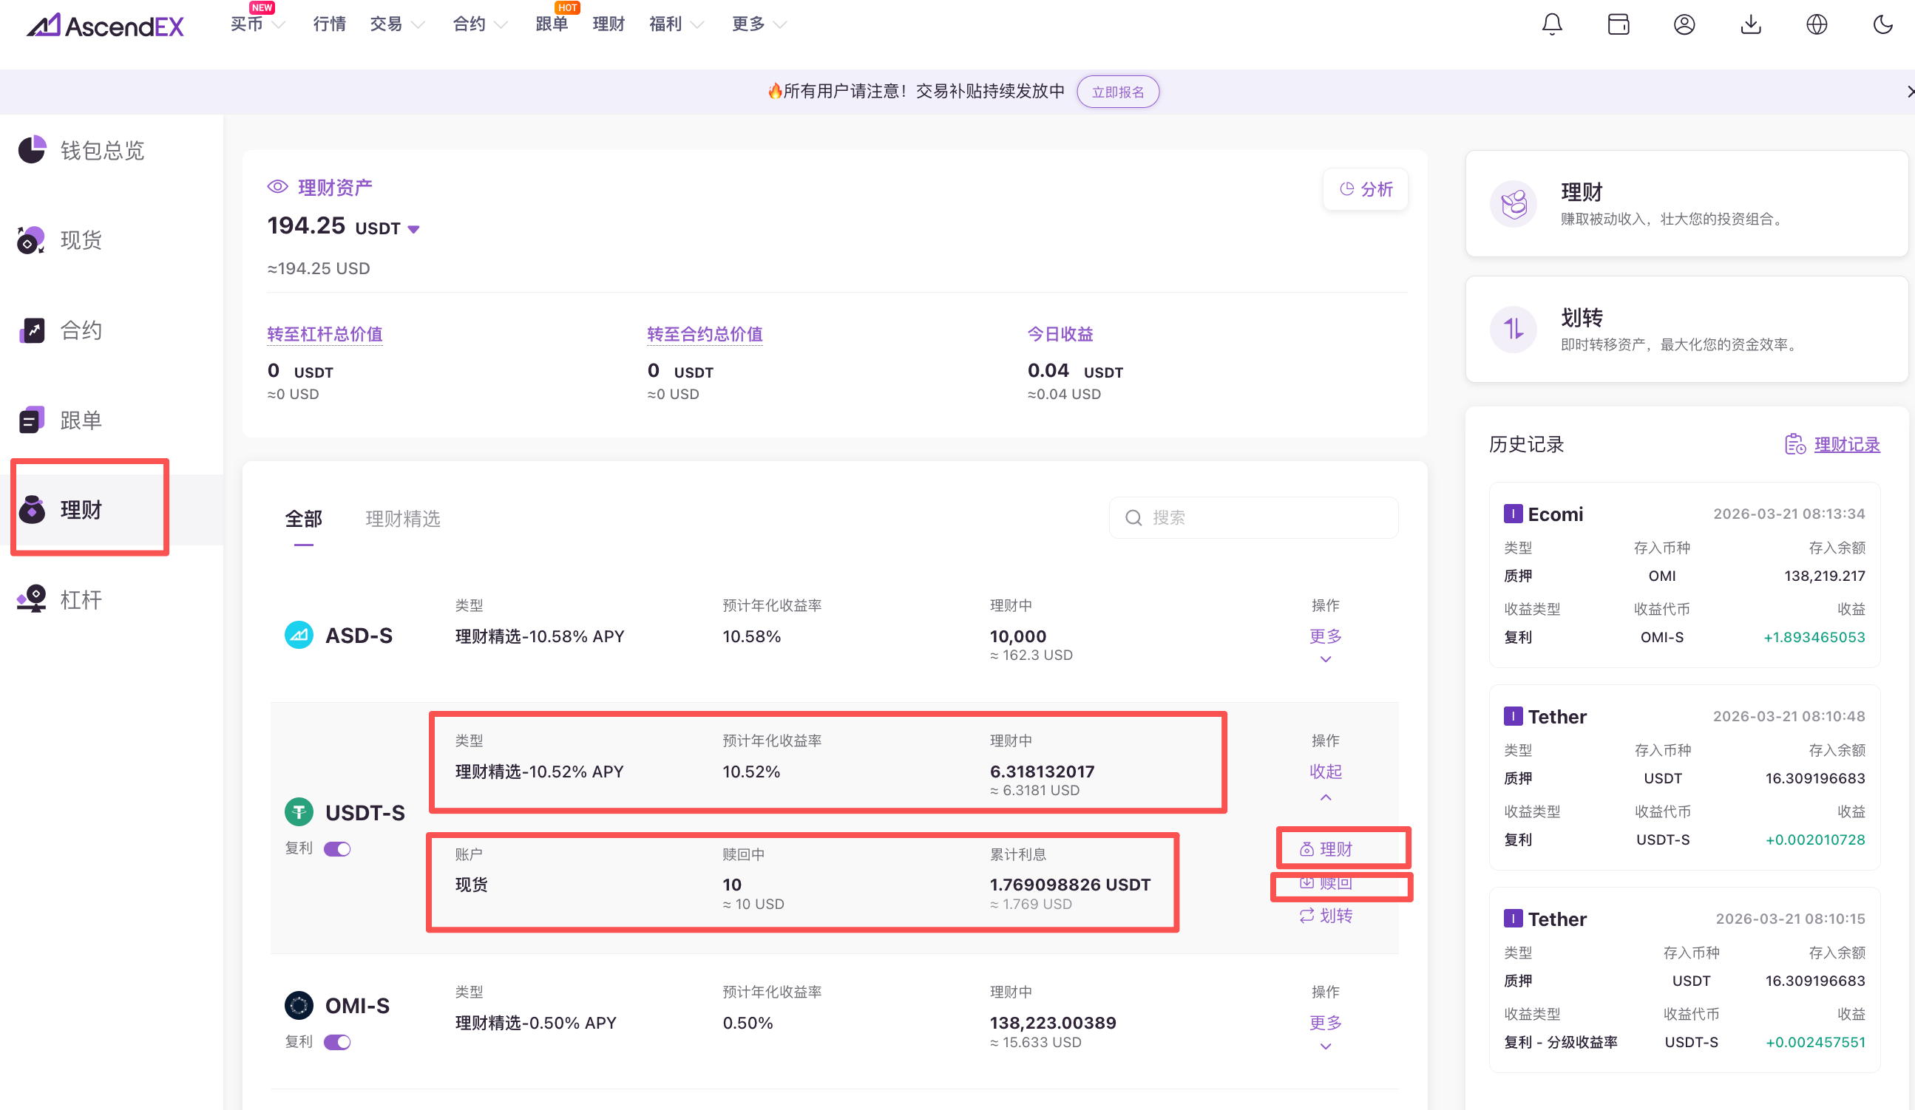The image size is (1915, 1110).
Task: Open 钱包总览 in the sidebar
Action: click(x=101, y=151)
